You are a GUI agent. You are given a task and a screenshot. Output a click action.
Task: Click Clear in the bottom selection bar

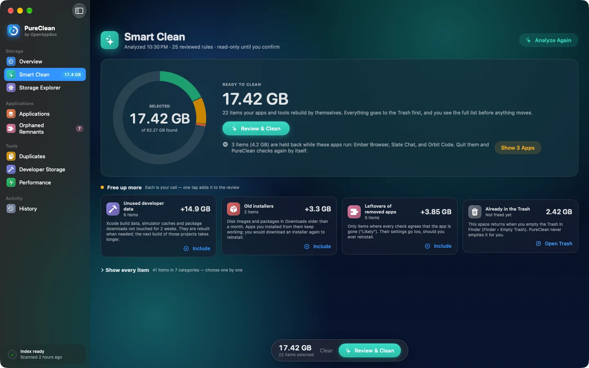[x=326, y=350]
